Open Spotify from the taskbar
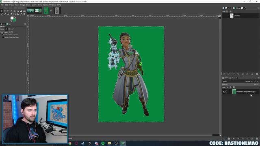This screenshot has width=260, height=146. point(103,143)
